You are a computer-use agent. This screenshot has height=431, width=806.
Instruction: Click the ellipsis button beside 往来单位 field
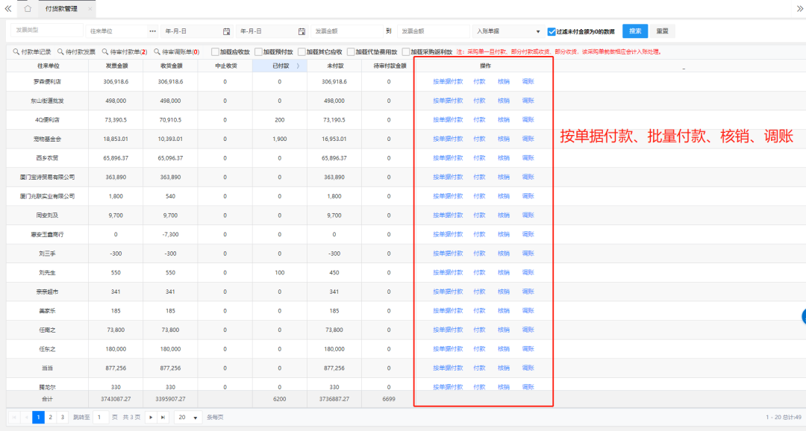(153, 31)
